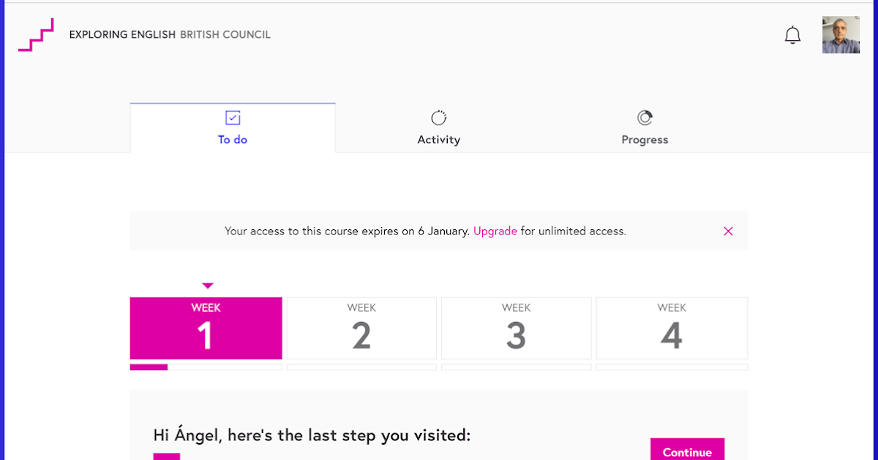Click the Week 1 progress bar
The height and width of the screenshot is (460, 878).
(x=206, y=367)
